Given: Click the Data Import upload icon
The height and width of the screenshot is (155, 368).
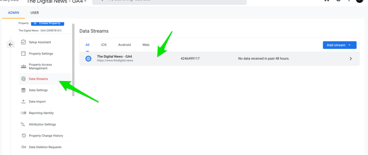Looking at the screenshot, I should point(23,101).
